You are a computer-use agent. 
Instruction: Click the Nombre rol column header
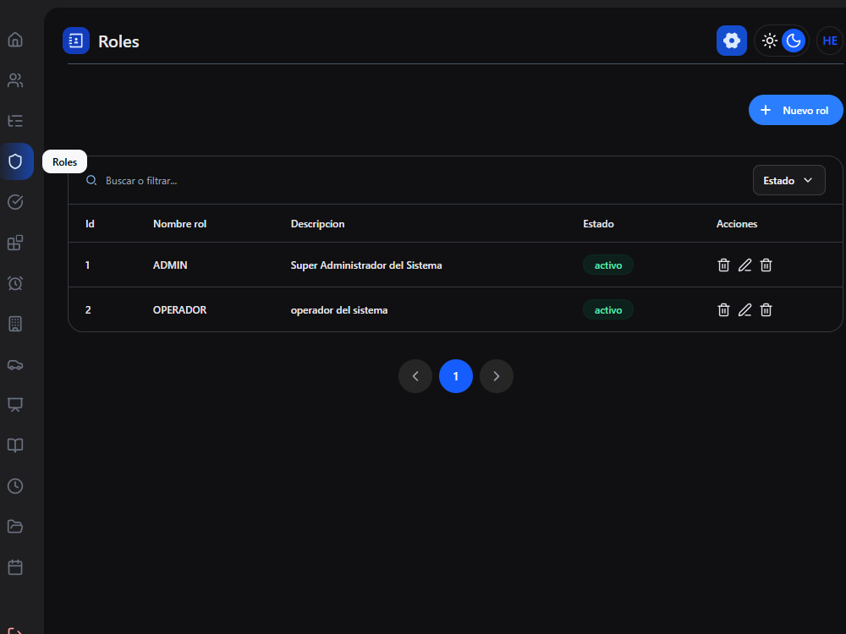click(179, 224)
